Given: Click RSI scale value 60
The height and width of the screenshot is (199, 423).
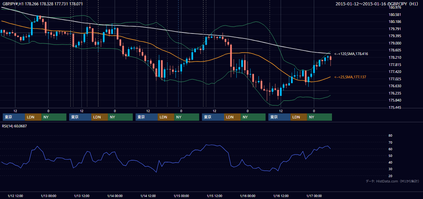Looking at the screenshot, I should coord(390,149).
